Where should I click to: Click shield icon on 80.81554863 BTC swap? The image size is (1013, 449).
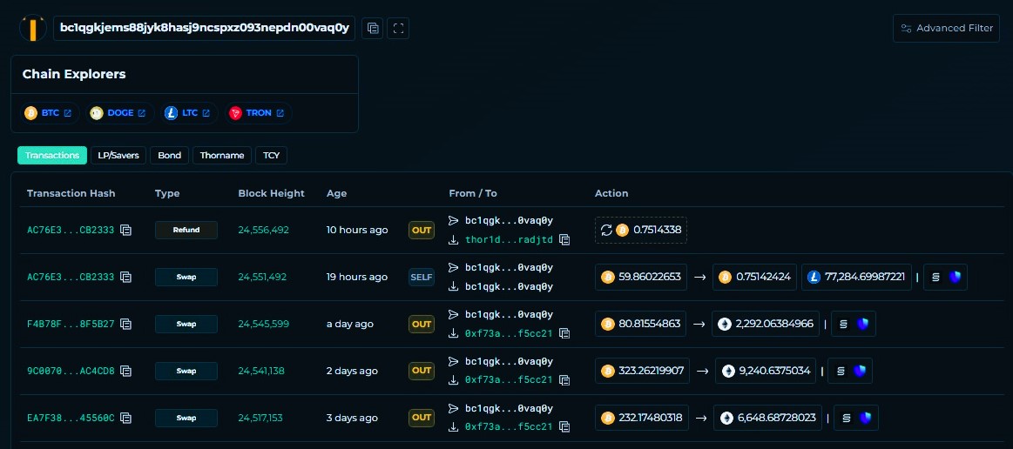[863, 324]
